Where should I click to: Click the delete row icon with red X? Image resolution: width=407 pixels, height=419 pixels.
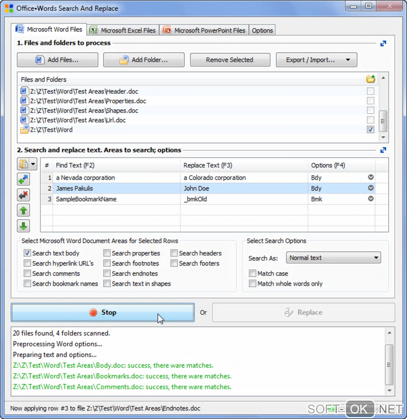[24, 195]
